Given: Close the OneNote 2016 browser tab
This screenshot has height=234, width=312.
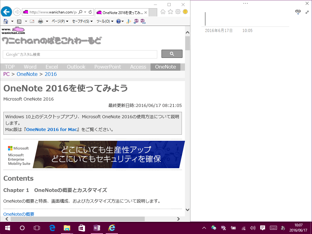Looking at the screenshot, I should pos(146,12).
